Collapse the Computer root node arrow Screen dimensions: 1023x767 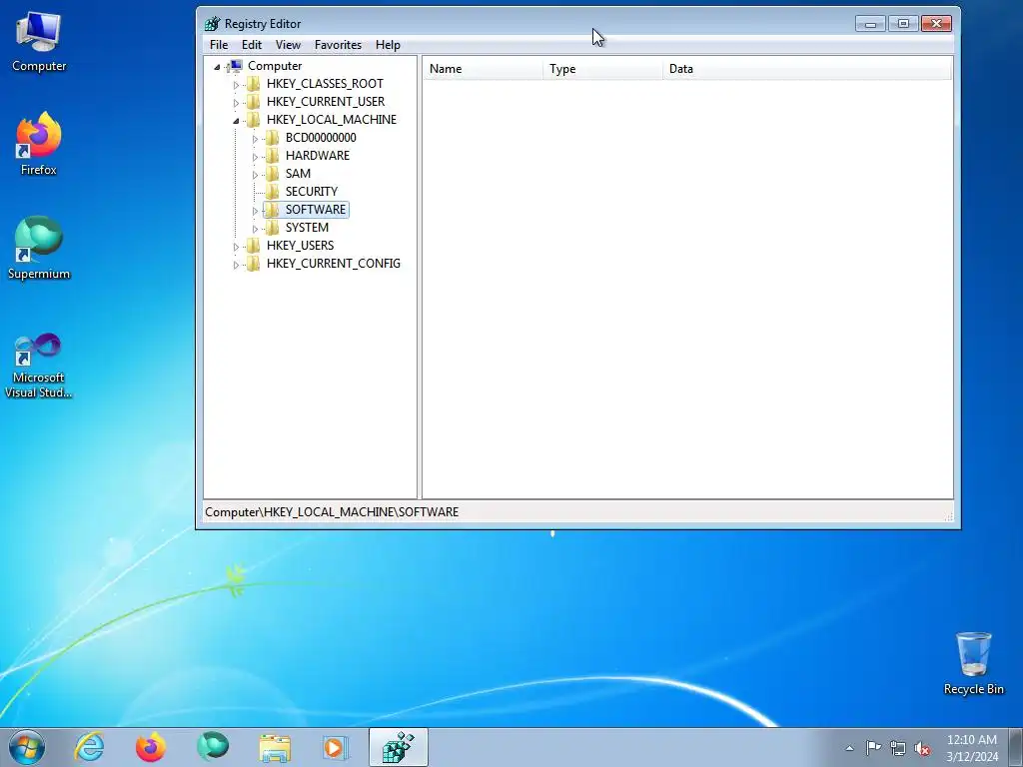coord(217,67)
